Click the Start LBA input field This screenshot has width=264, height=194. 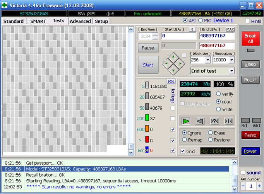point(179,36)
